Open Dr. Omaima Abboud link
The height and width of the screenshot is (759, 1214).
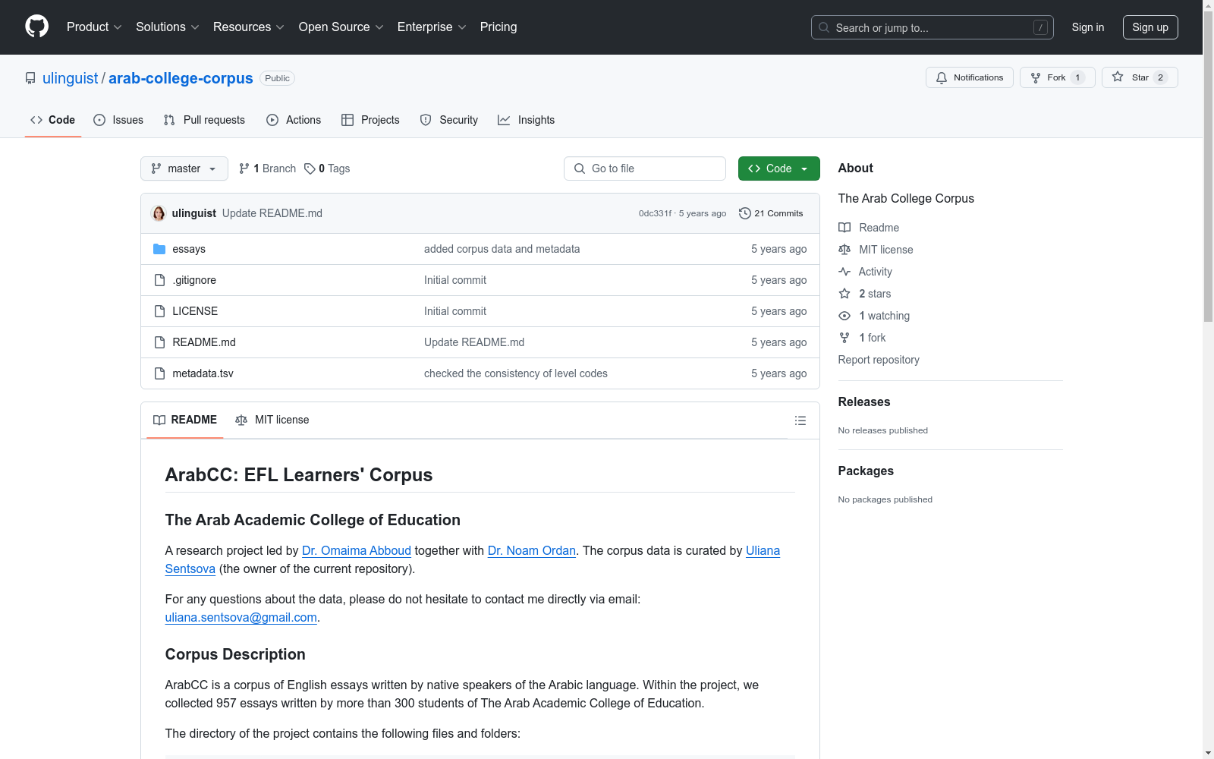(357, 550)
